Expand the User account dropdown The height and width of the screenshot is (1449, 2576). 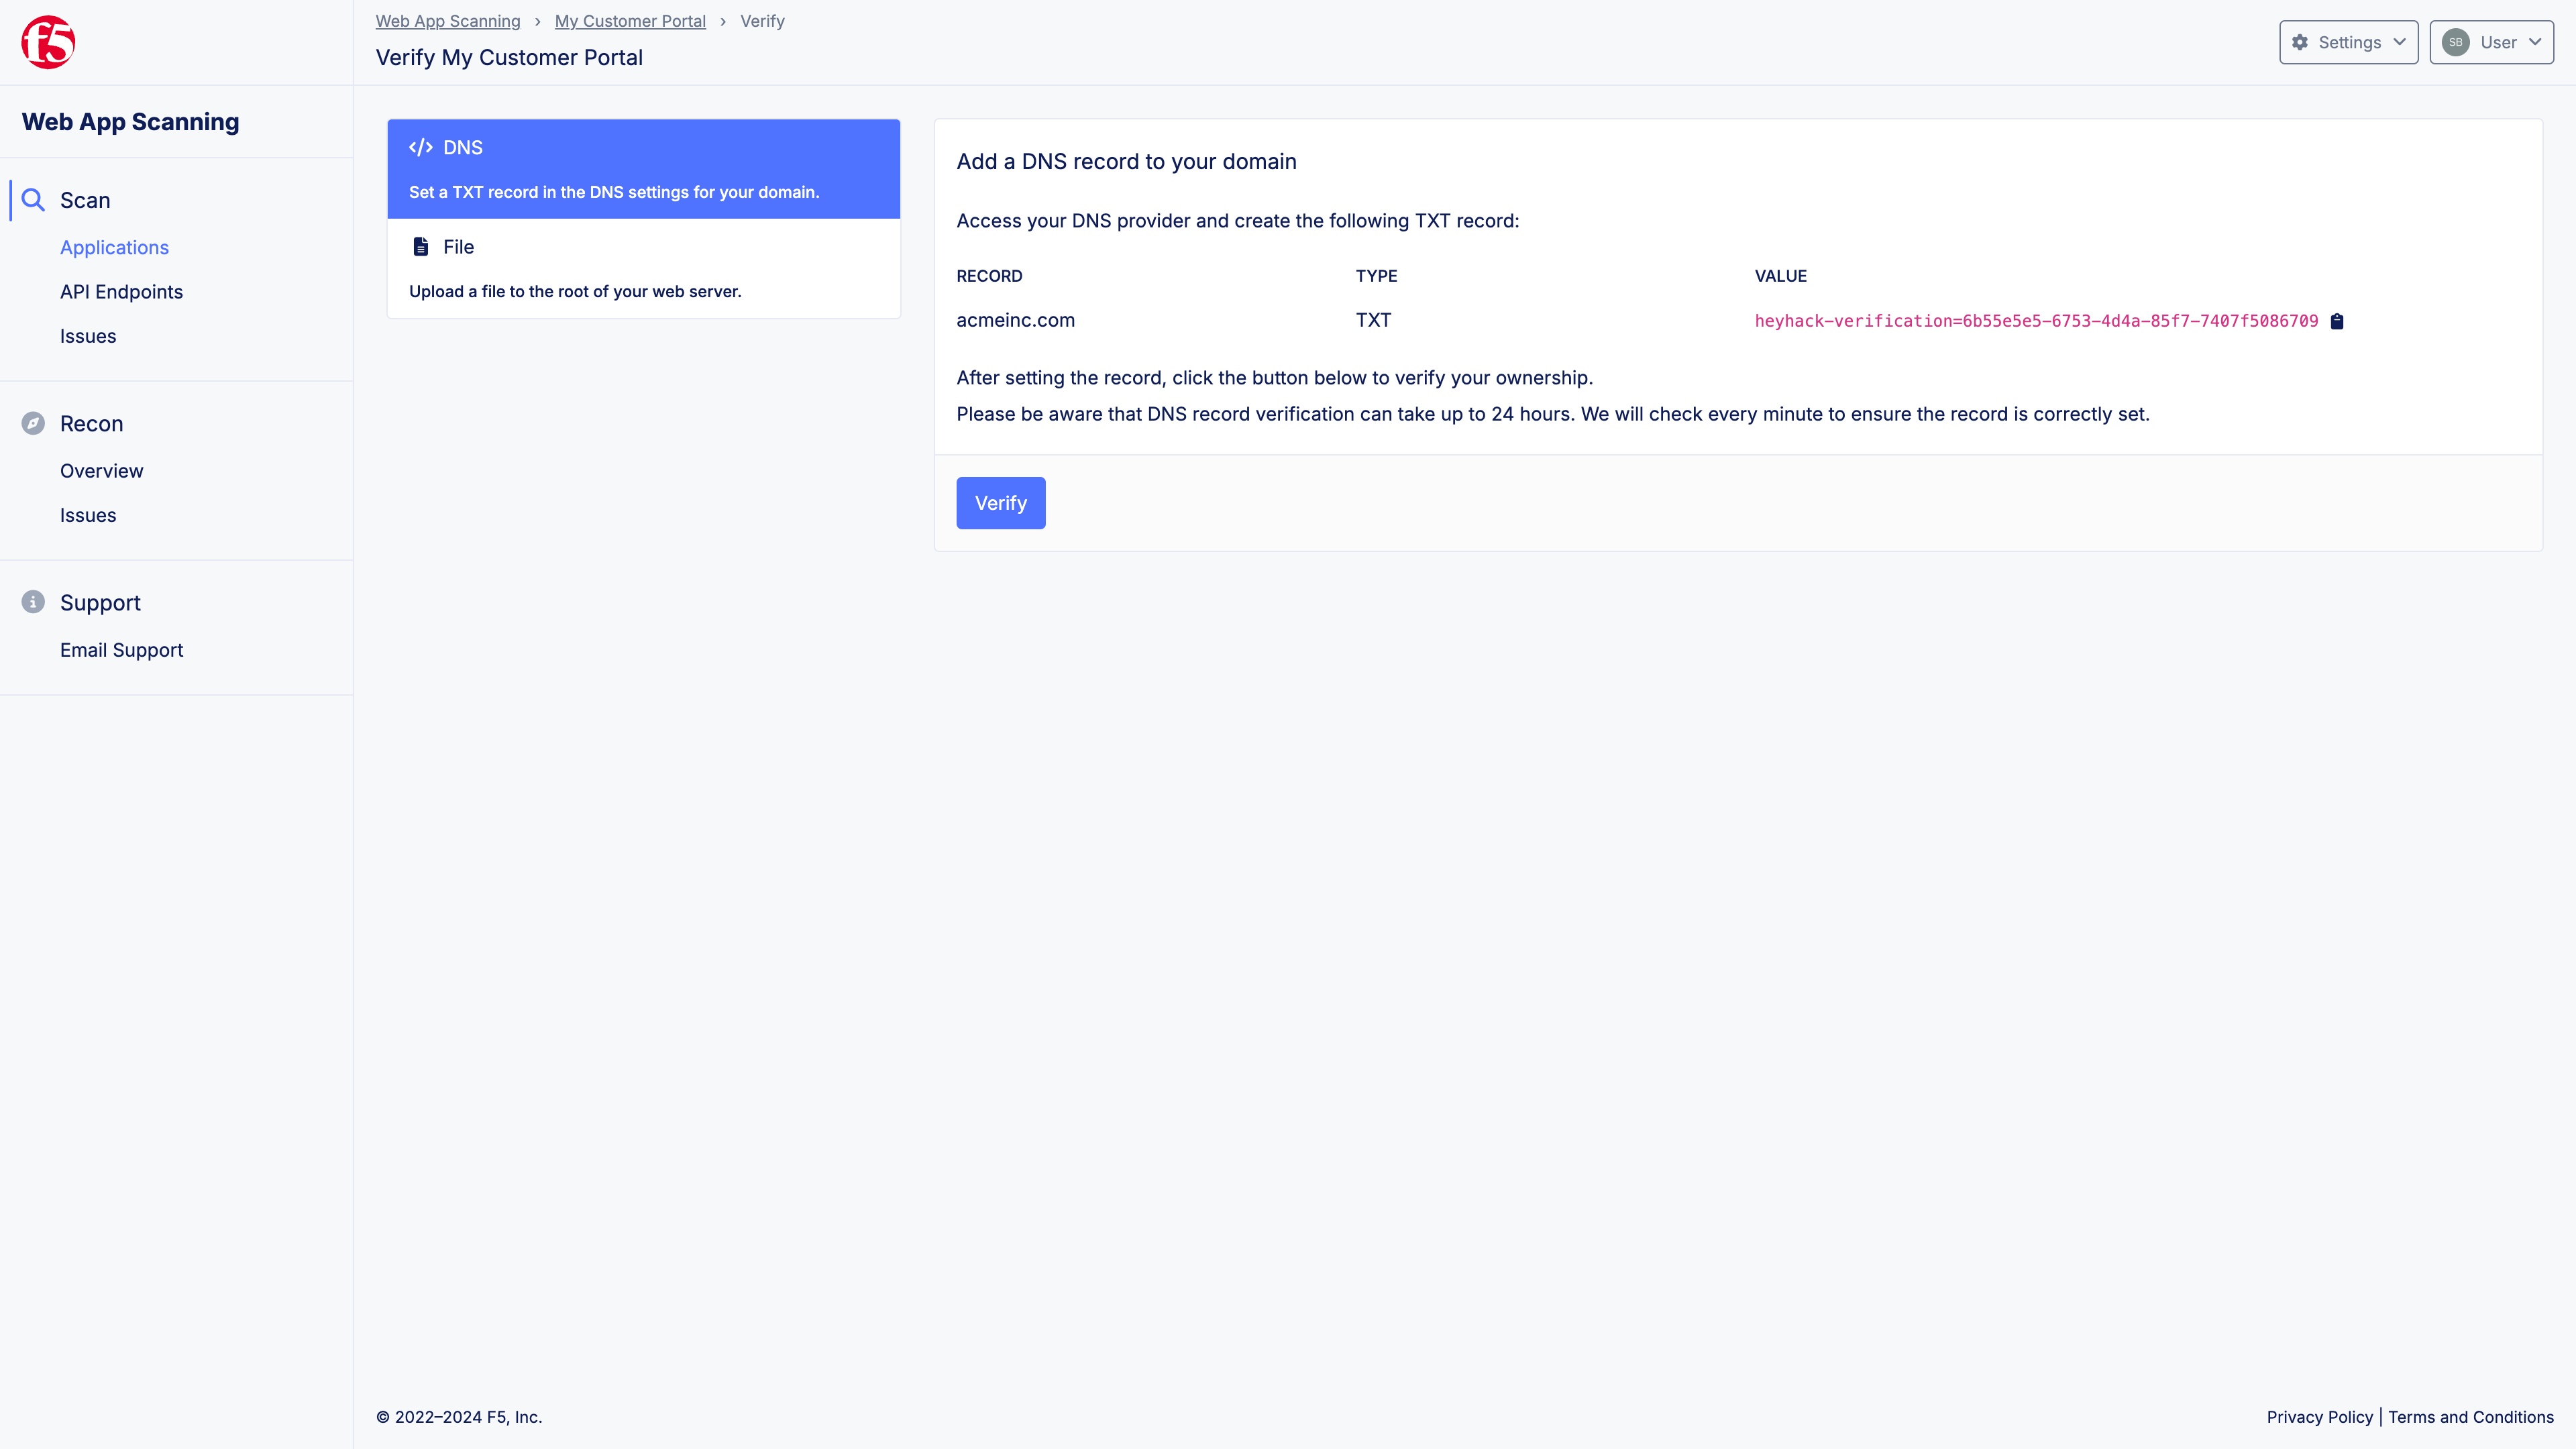pyautogui.click(x=2491, y=42)
